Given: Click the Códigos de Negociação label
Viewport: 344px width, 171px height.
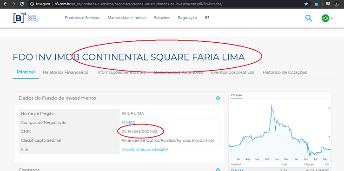Looking at the screenshot, I should point(44,123).
